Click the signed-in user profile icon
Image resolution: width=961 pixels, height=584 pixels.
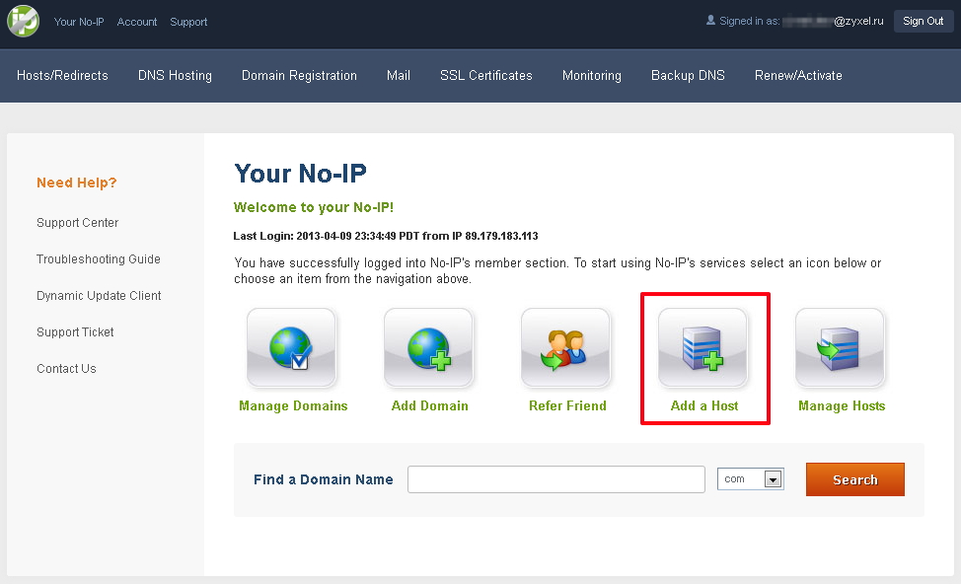tap(710, 20)
